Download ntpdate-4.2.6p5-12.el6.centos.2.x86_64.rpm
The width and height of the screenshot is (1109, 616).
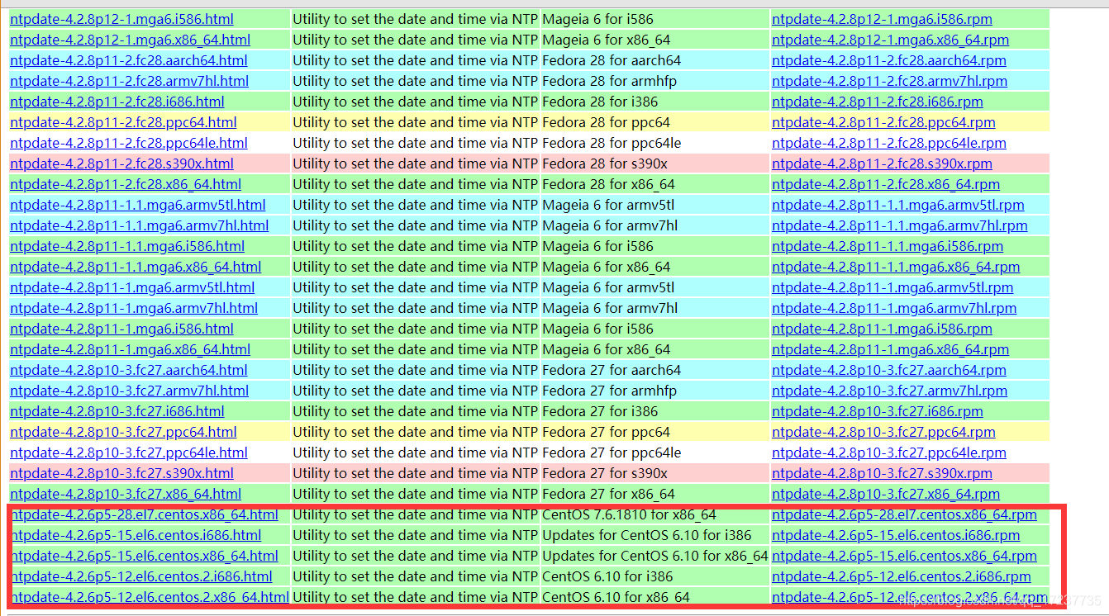910,597
